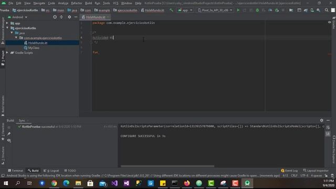336x189 pixels.
Task: Open Project panel settings gear
Action: [69, 17]
